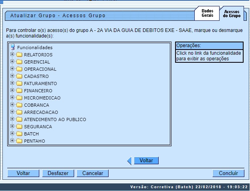The width and height of the screenshot is (250, 191).
Task: Click the GERENCIAL folder icon
Action: (x=19, y=62)
